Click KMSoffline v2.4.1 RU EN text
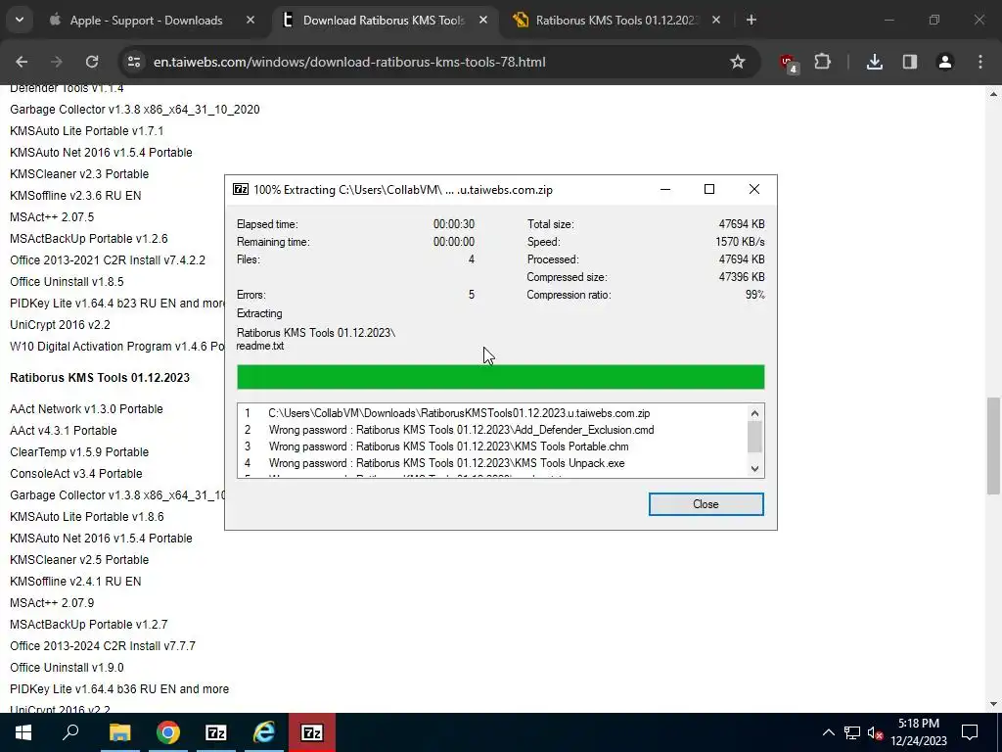 click(x=75, y=582)
